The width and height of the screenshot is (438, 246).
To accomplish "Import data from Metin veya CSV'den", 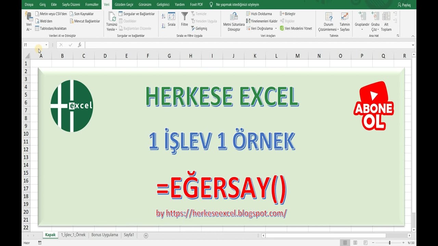I will (51, 14).
